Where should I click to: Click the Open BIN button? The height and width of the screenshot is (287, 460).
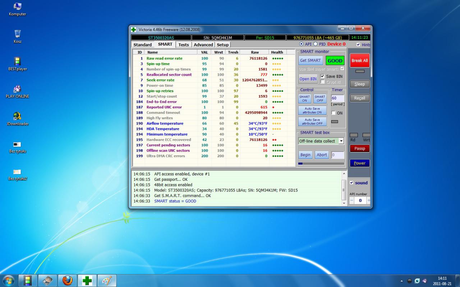(x=308, y=79)
